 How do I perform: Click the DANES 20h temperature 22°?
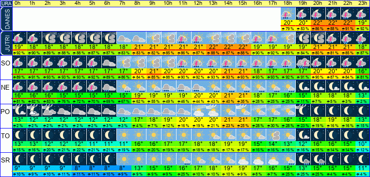click(318, 23)
